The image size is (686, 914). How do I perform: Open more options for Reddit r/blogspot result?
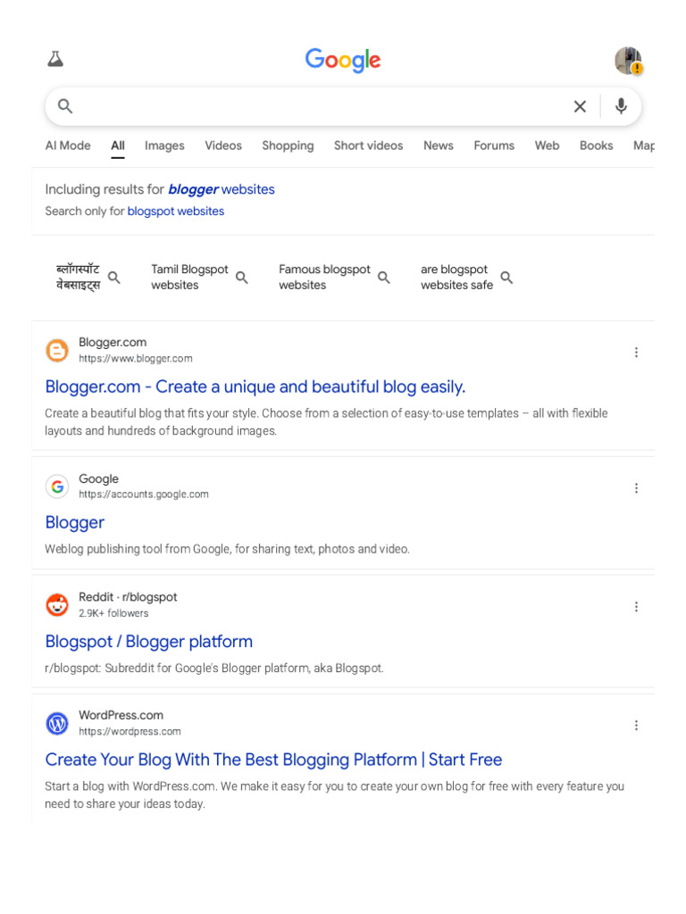tap(636, 607)
